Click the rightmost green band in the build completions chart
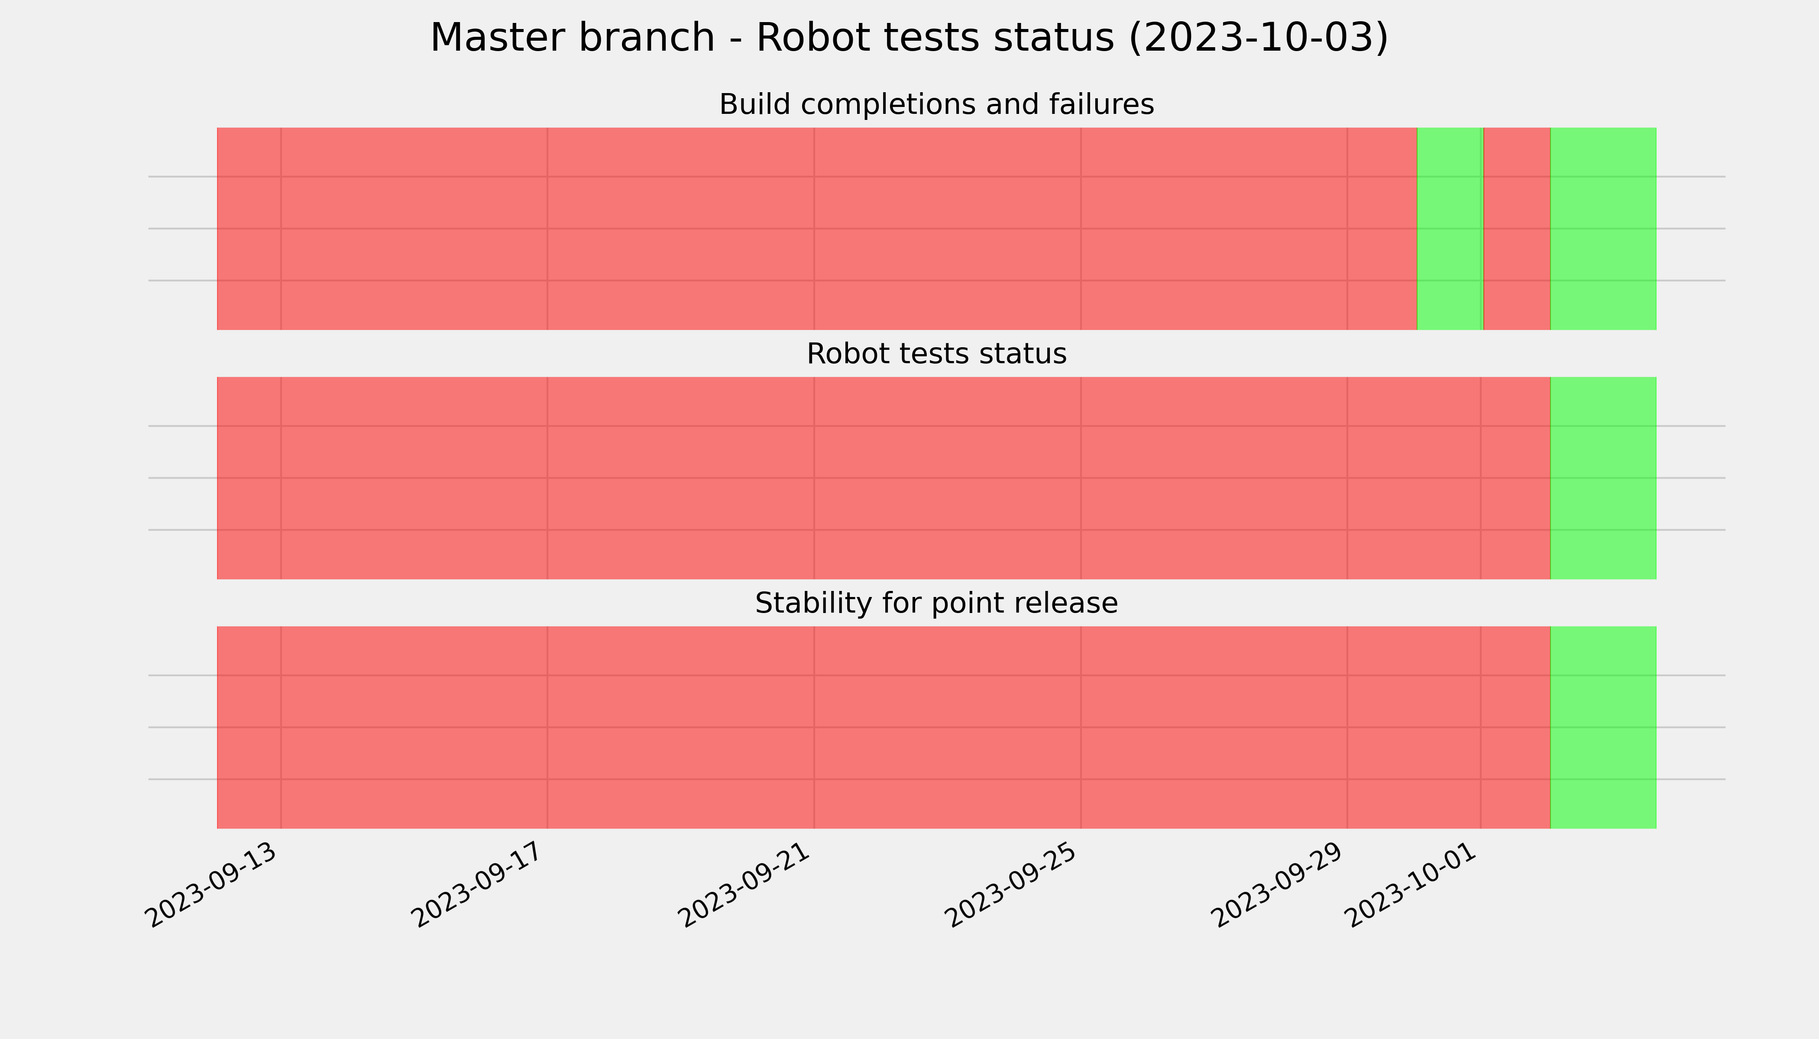 (x=1603, y=228)
